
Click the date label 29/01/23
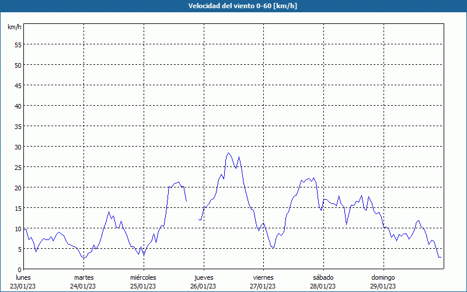[x=383, y=286]
